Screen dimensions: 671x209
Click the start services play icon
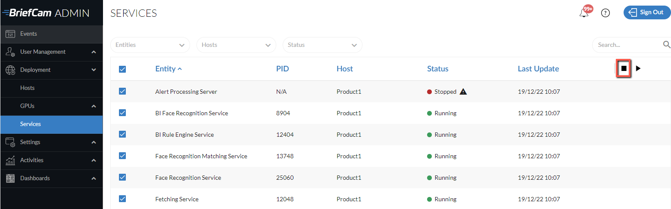point(638,68)
